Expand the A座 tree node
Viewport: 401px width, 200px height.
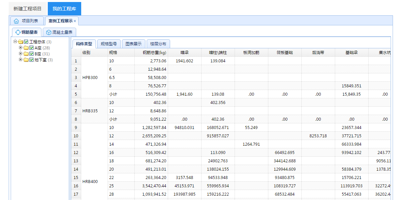pyautogui.click(x=21, y=48)
